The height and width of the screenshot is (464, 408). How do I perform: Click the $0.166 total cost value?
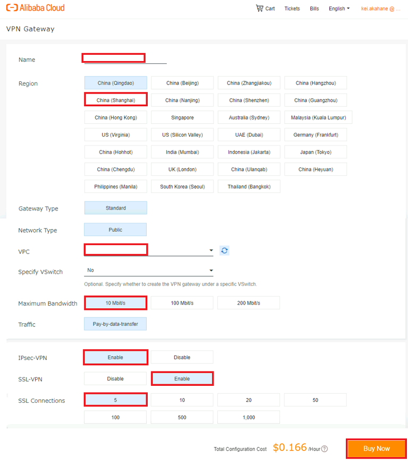pos(290,448)
